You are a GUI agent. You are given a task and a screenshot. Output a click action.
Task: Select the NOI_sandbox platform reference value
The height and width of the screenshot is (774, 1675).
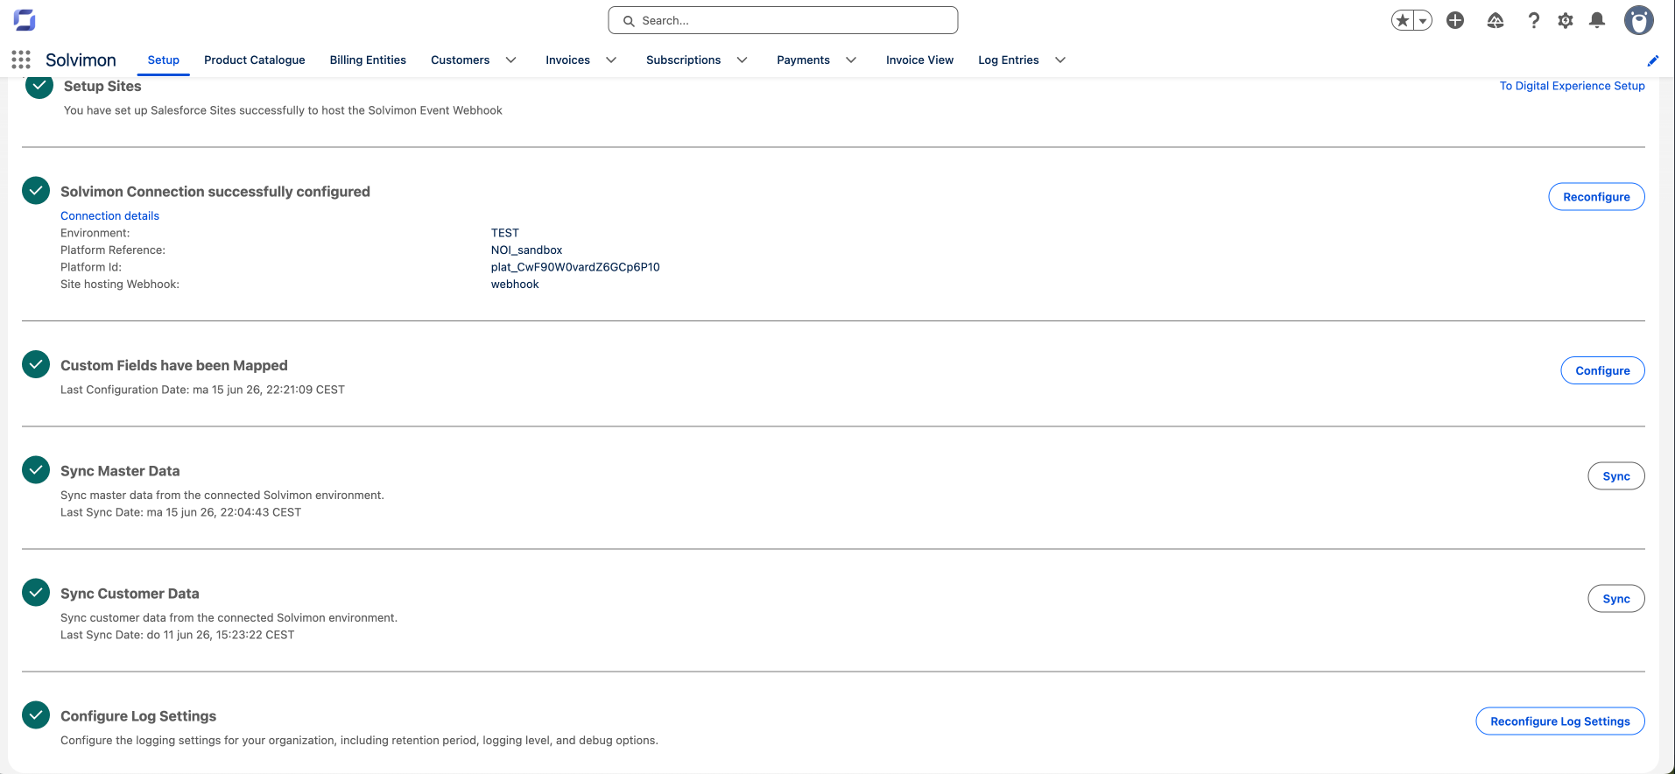point(526,250)
